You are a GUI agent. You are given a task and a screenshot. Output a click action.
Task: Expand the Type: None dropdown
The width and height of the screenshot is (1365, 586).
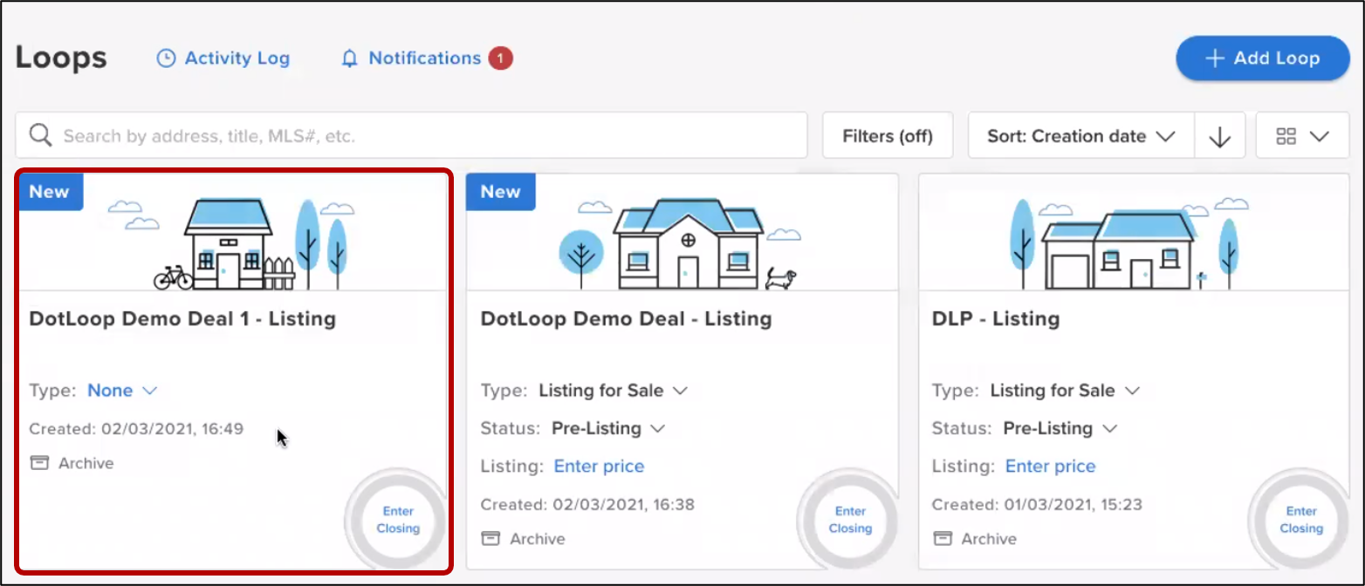(122, 391)
